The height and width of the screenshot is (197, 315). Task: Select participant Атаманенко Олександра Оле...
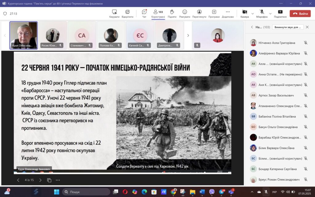tap(279, 106)
